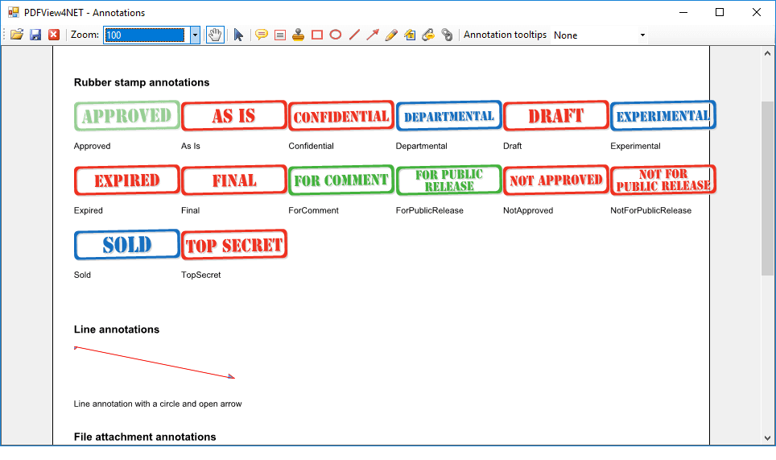Click 'File attachment annotations' heading
Viewport: 776px width, 460px height.
click(145, 437)
